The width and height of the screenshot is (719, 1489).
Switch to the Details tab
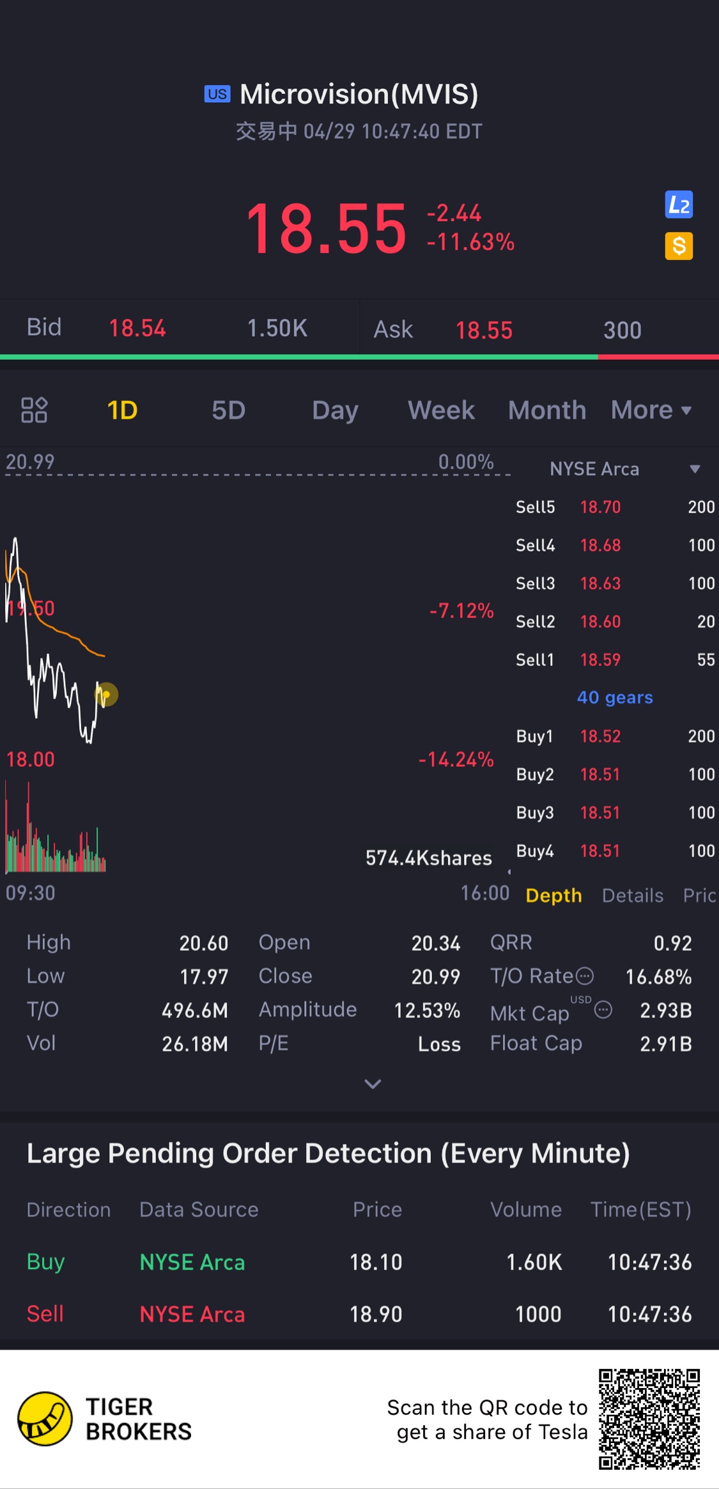coord(633,895)
